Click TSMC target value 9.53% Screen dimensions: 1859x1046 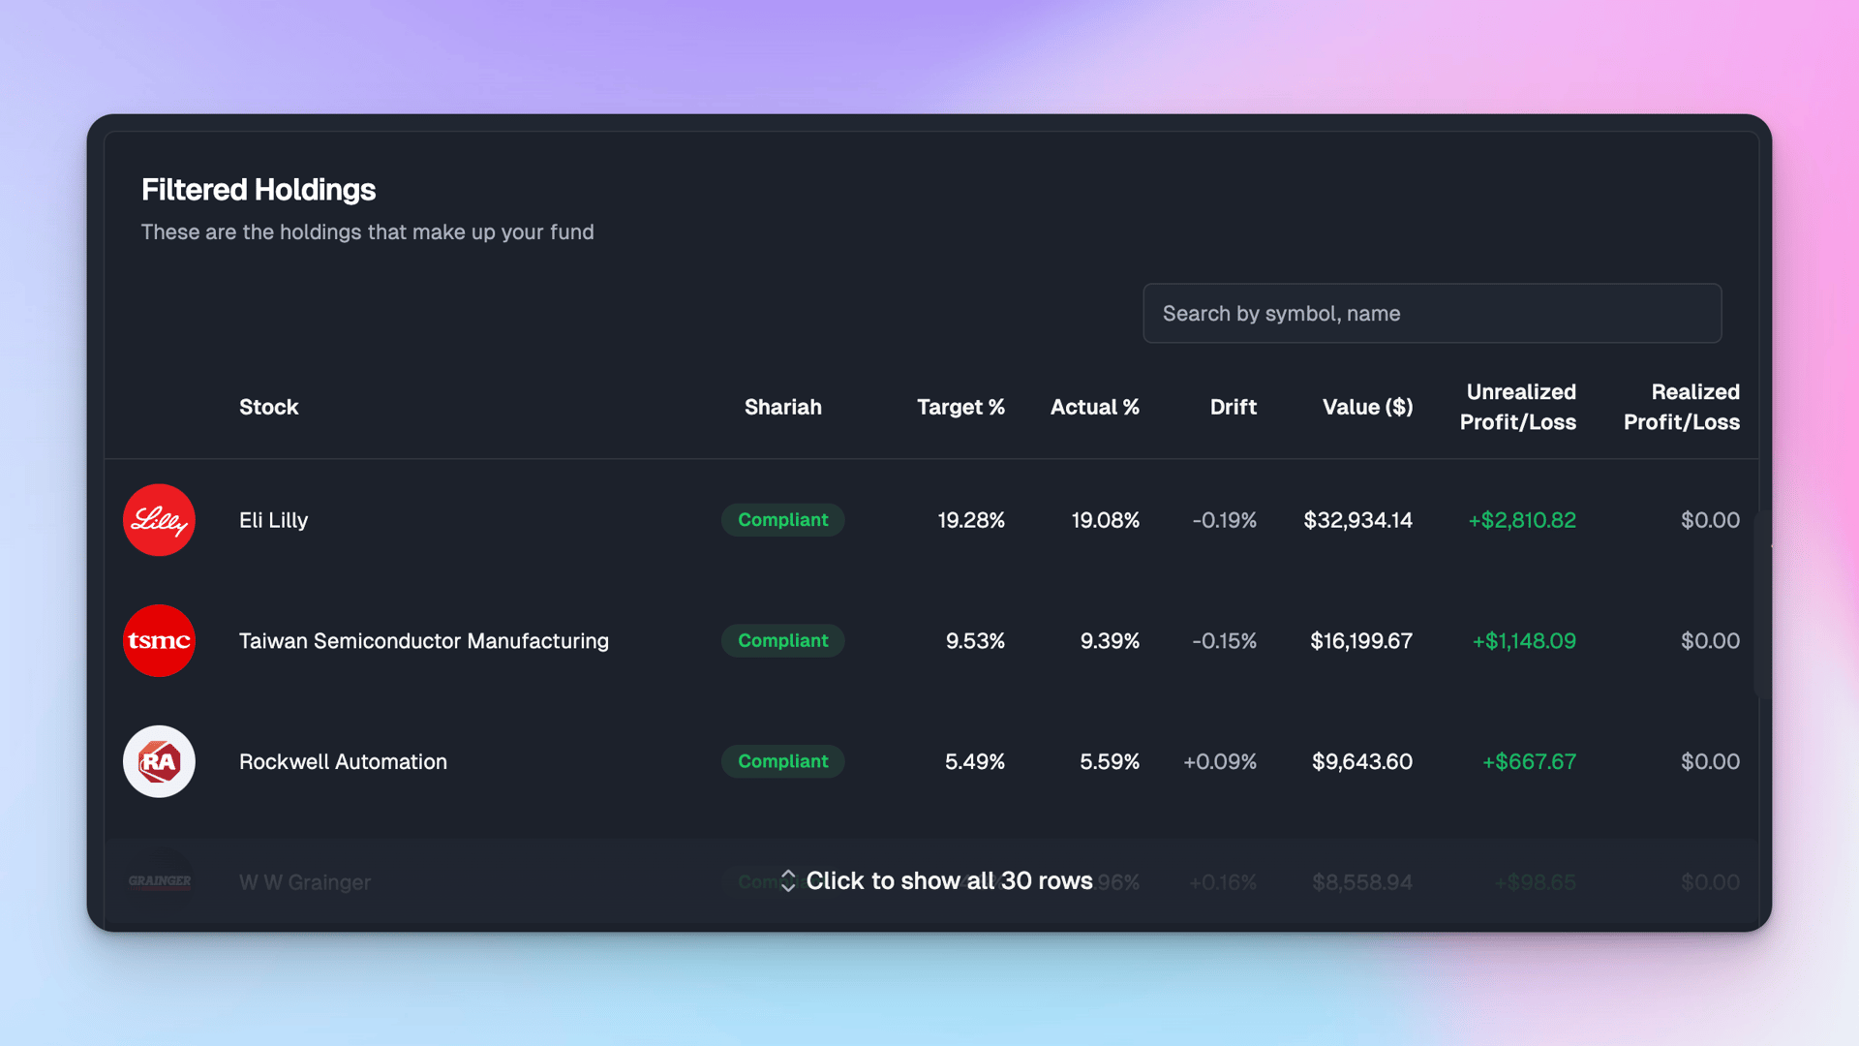975,640
